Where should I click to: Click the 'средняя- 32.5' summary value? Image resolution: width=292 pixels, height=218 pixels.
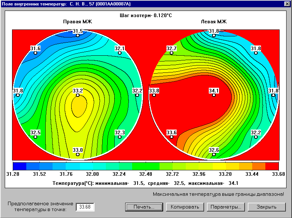166,183
